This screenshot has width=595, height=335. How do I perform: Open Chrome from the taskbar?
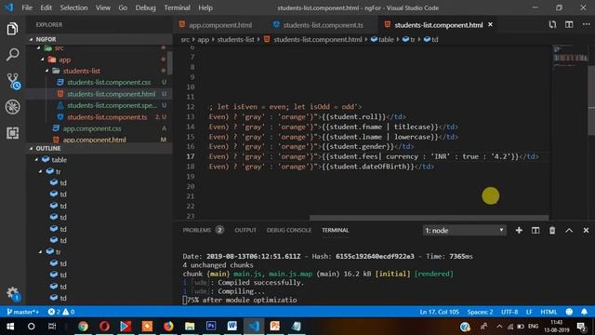pyautogui.click(x=83, y=327)
